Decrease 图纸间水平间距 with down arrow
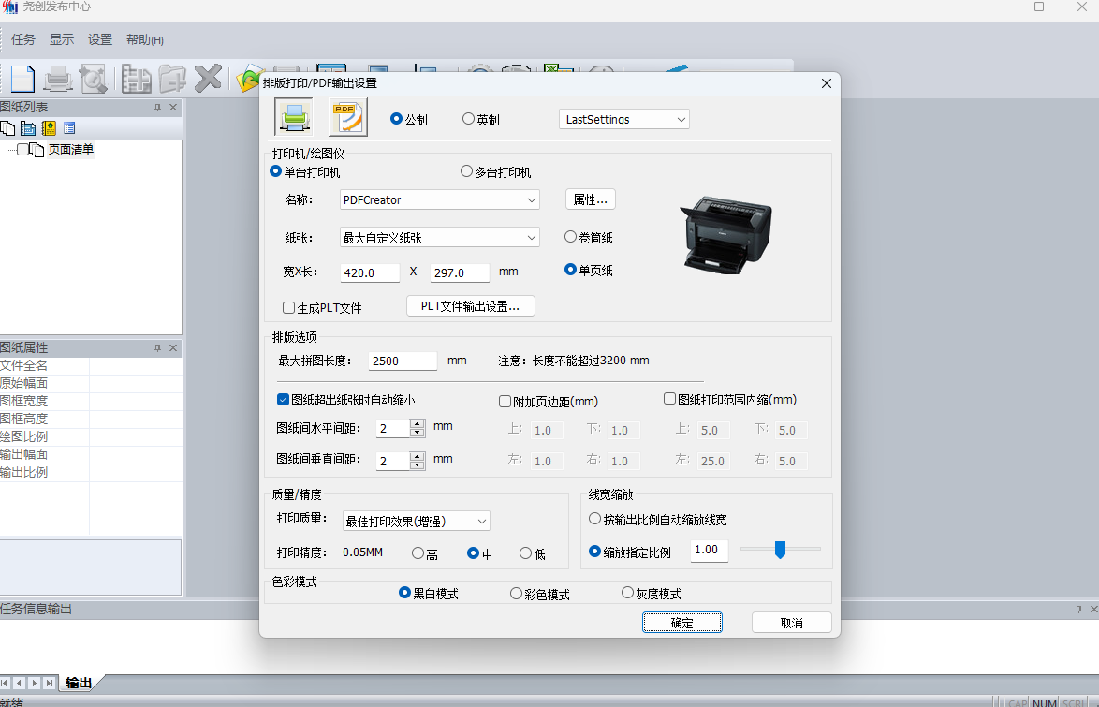 pos(417,433)
